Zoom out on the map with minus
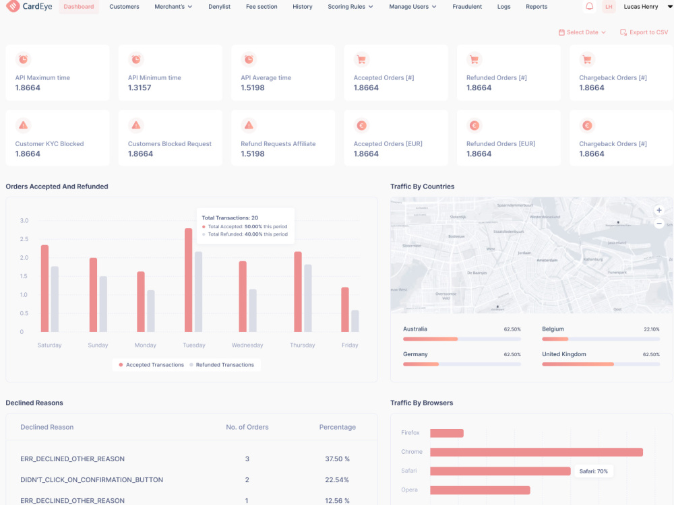This screenshot has width=674, height=505. tap(659, 224)
